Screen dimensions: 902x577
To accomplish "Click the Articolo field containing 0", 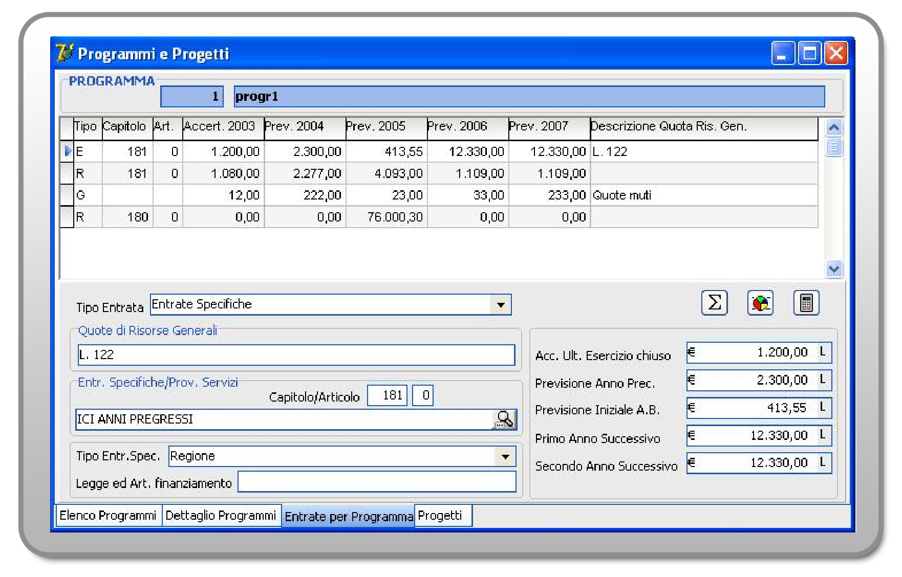I will (x=423, y=395).
